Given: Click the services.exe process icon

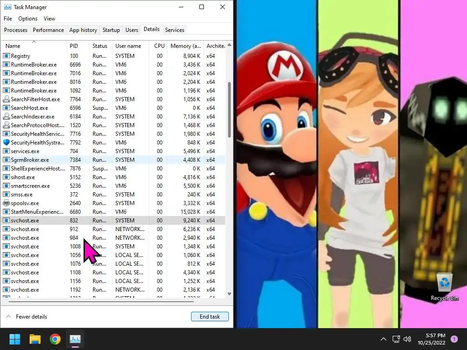Looking at the screenshot, I should point(6,151).
